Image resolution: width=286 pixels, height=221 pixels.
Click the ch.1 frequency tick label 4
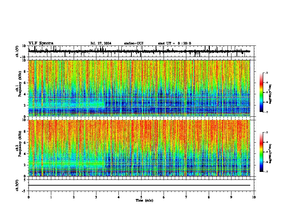pyautogui.click(x=25, y=94)
